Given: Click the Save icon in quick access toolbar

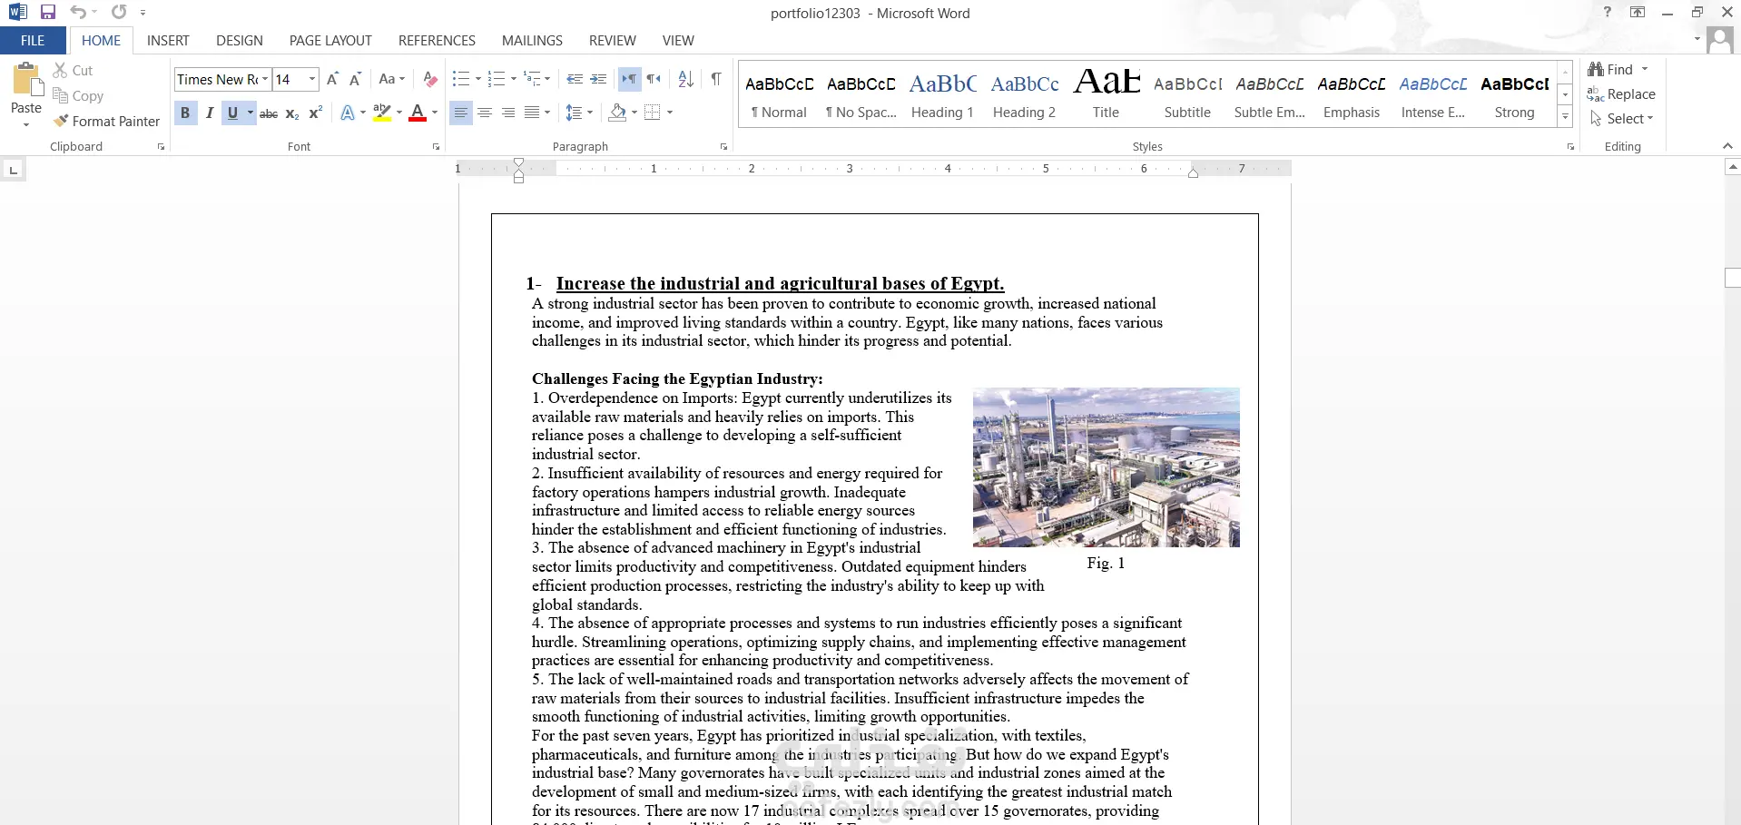Looking at the screenshot, I should point(48,12).
